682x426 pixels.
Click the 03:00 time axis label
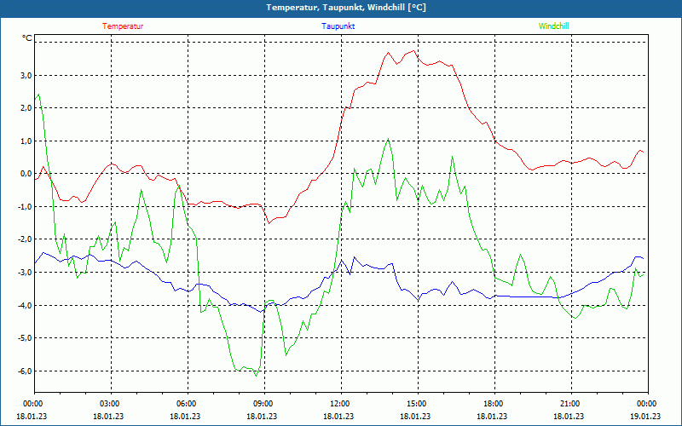111,404
